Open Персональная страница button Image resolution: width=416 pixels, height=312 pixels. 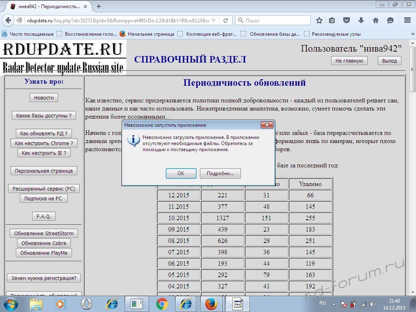44,171
